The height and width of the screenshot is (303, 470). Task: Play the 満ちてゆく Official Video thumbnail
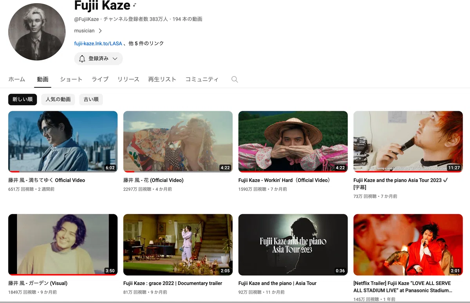63,142
